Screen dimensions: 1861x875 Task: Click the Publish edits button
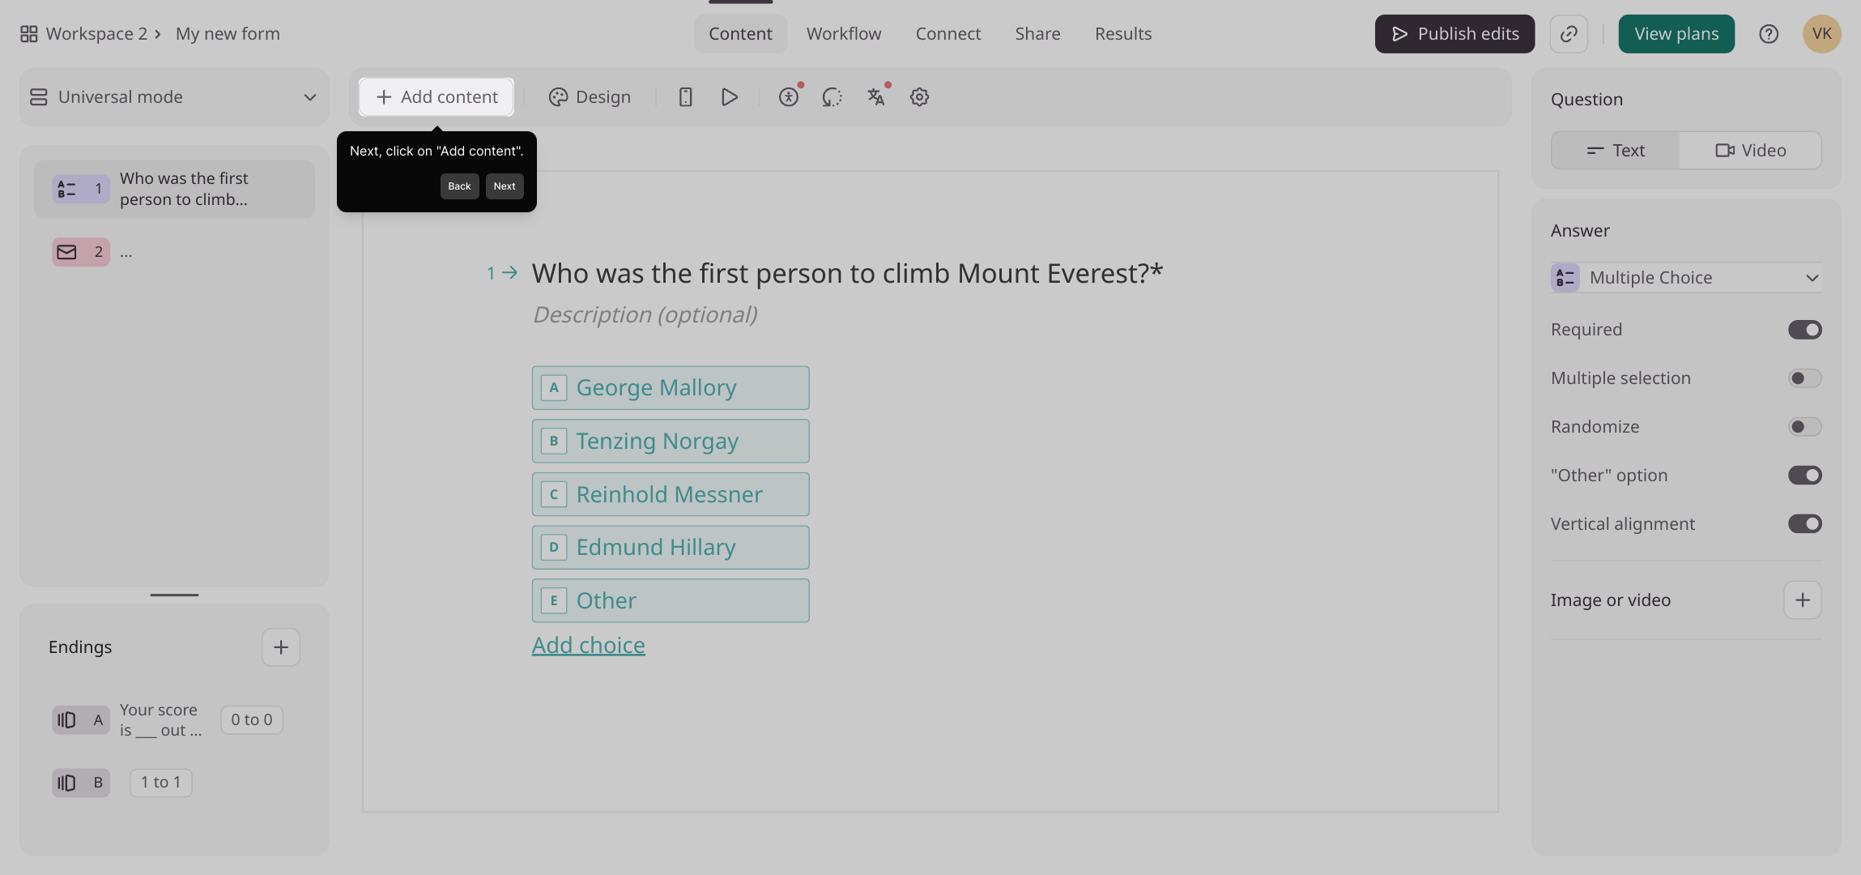[1454, 34]
